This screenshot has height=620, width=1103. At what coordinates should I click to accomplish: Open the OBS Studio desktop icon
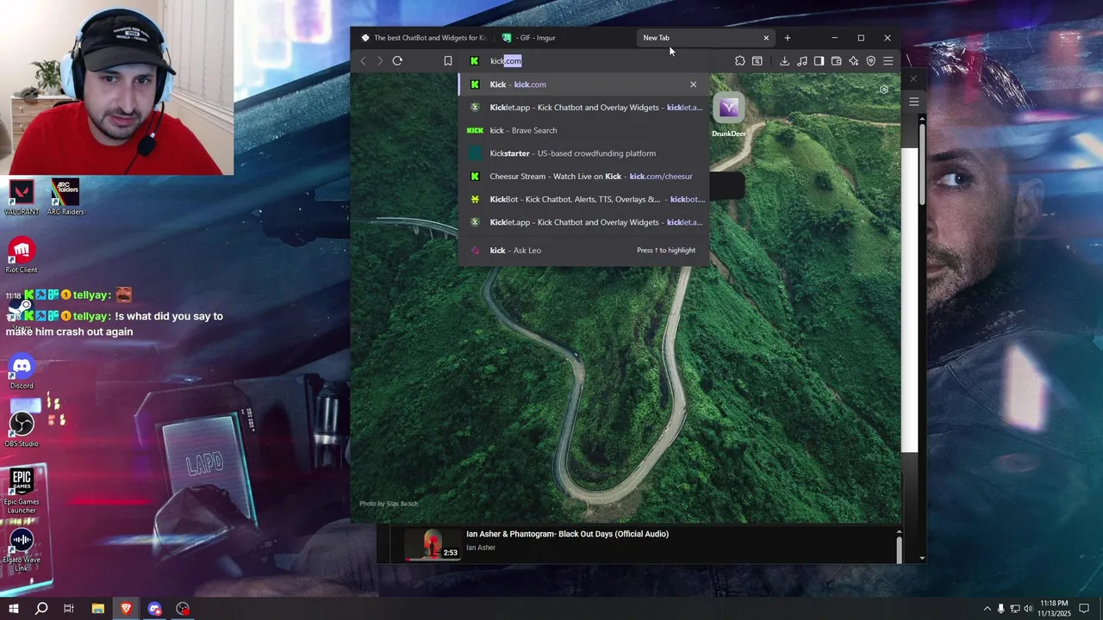[x=22, y=430]
